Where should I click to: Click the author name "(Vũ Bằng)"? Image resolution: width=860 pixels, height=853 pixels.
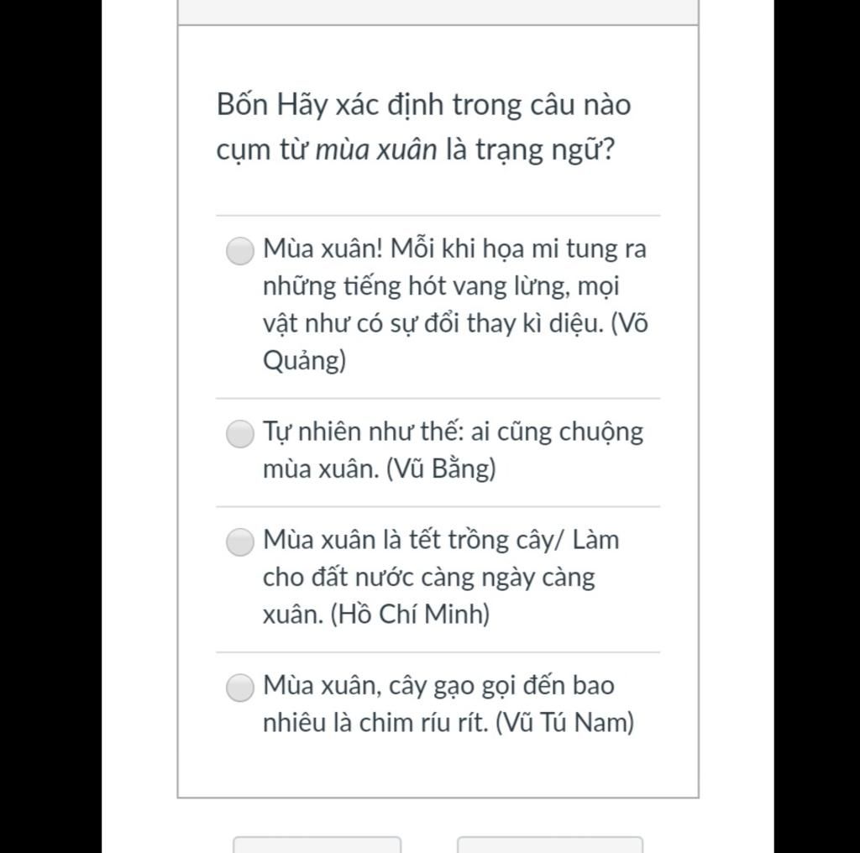[441, 468]
